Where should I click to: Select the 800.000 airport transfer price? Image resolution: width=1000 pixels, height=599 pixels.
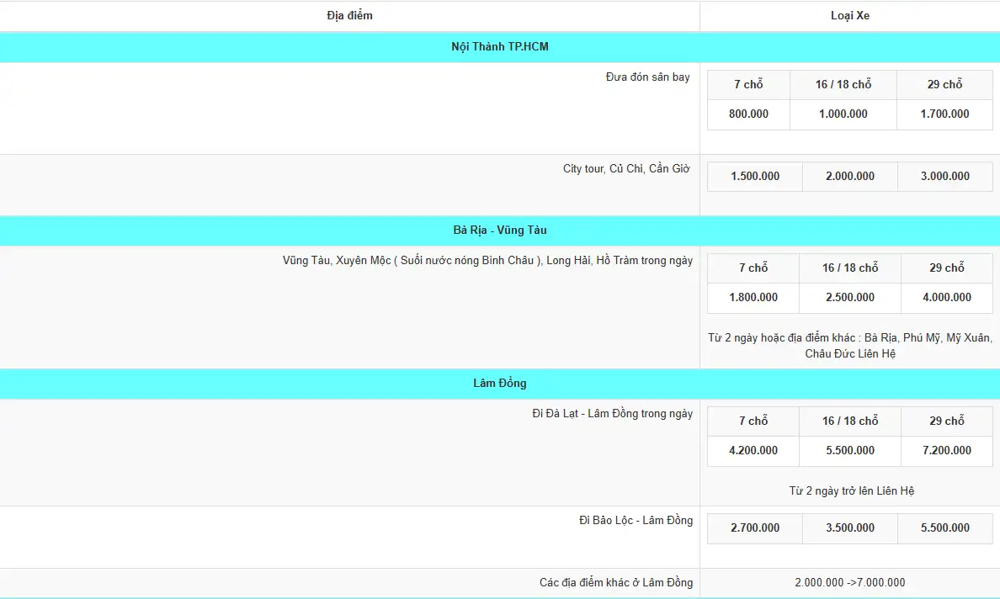pyautogui.click(x=748, y=114)
